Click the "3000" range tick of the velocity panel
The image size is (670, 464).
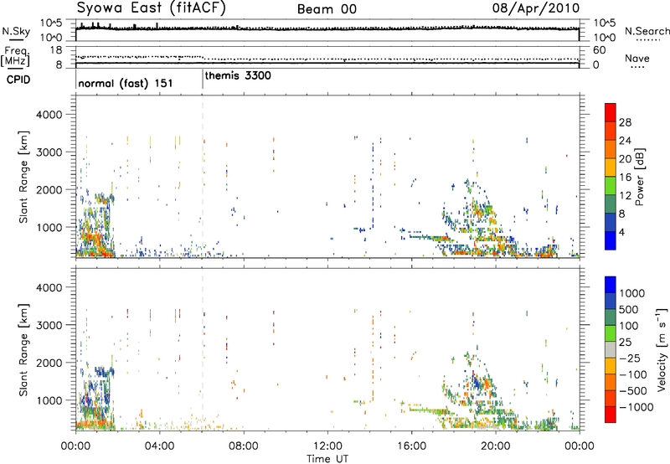[x=49, y=325]
